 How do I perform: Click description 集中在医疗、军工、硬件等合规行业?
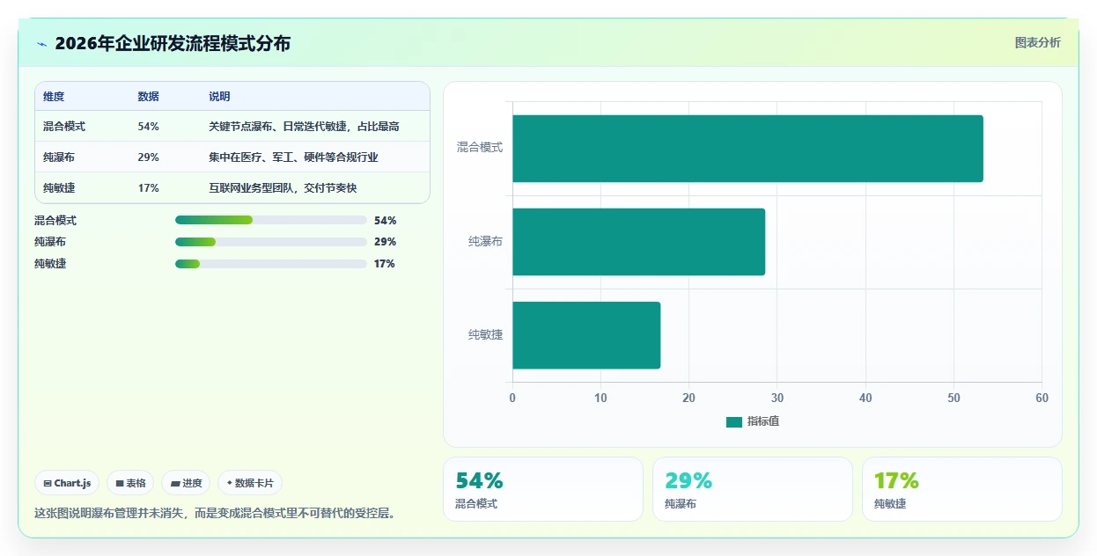(x=293, y=157)
